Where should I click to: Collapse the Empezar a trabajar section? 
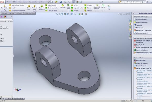pos(142,17)
